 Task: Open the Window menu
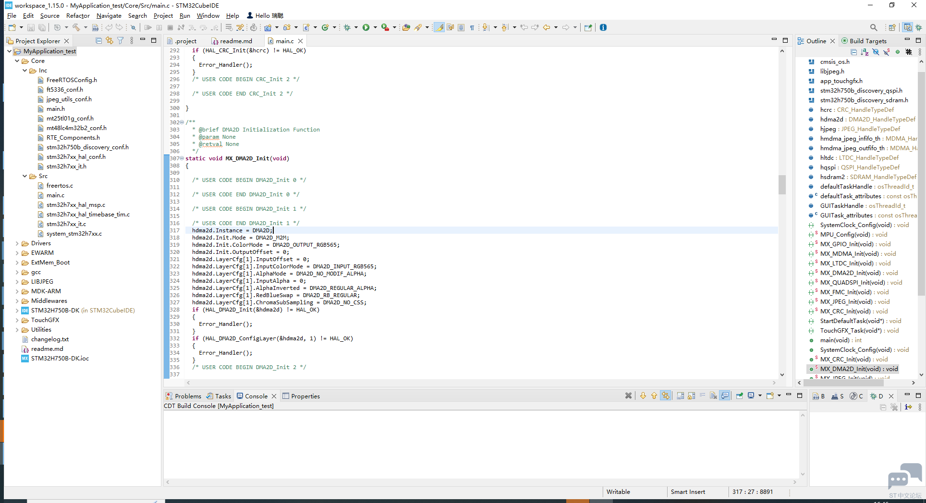point(208,16)
